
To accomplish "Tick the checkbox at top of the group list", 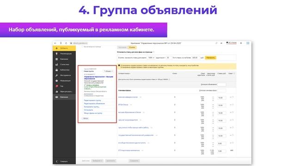I will pyautogui.click(x=82, y=47).
